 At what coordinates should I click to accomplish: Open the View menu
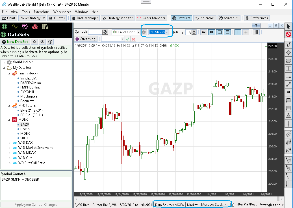[14, 12]
